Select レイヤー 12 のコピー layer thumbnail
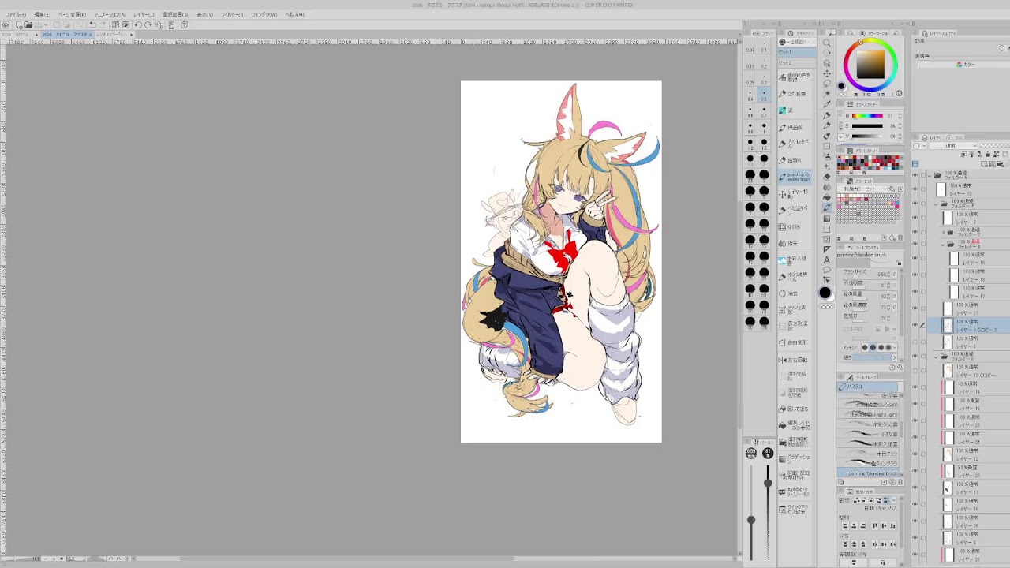The image size is (1010, 568). tap(948, 370)
